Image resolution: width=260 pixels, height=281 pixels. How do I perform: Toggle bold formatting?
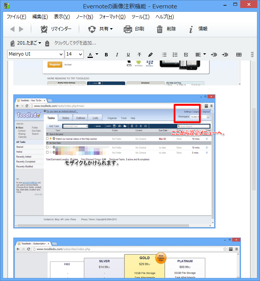tap(106, 54)
